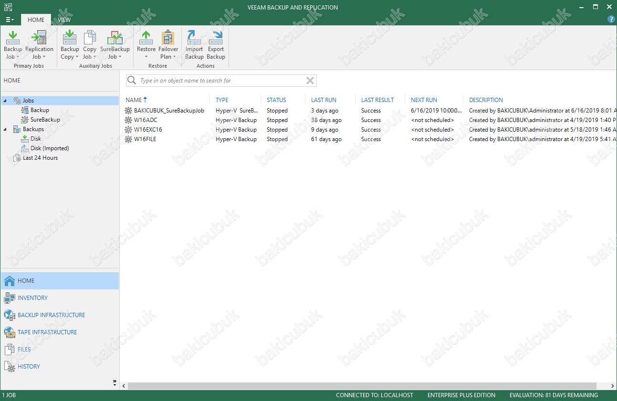This screenshot has height=401, width=617.
Task: Click "EVALUATION: 81 DAYS REMAINING" status text
Action: (x=554, y=395)
